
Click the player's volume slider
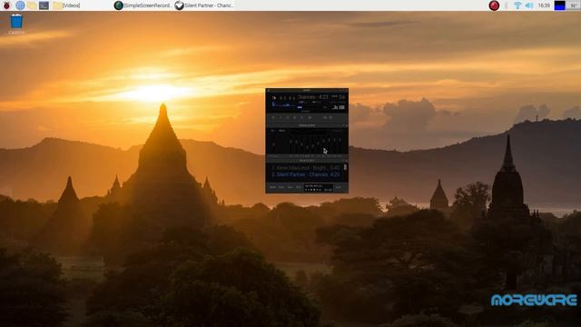[x=308, y=107]
